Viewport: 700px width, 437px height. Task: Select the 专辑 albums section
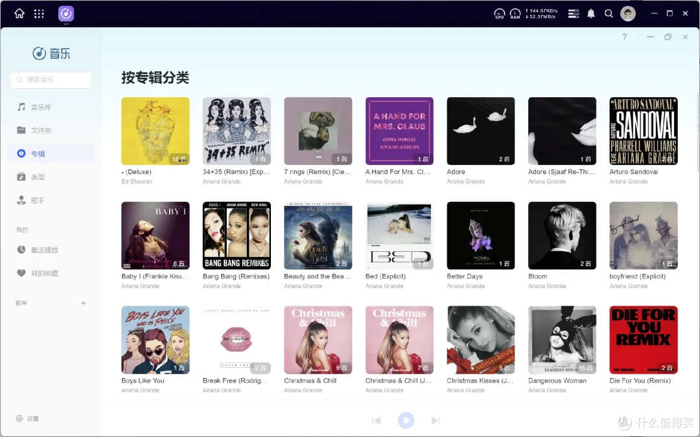[51, 153]
